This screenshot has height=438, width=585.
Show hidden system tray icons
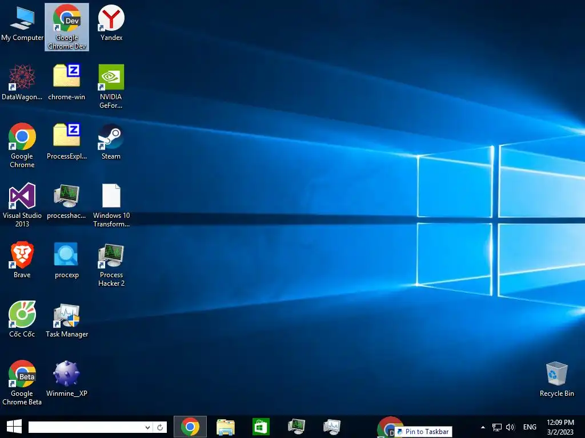point(483,427)
